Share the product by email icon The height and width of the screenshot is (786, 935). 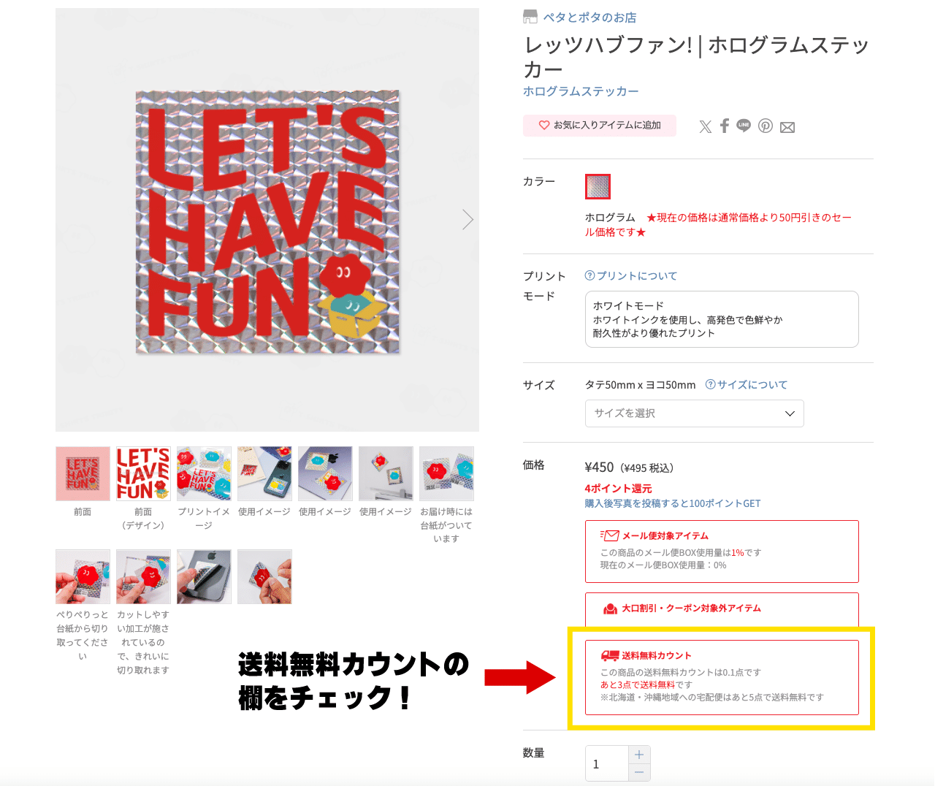point(787,127)
